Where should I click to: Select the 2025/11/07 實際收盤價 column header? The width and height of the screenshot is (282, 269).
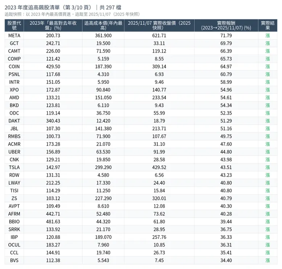pyautogui.click(x=159, y=26)
